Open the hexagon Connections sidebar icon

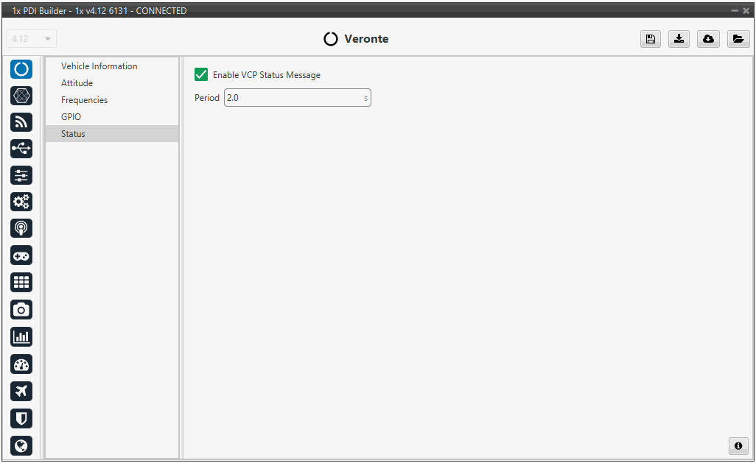[21, 96]
